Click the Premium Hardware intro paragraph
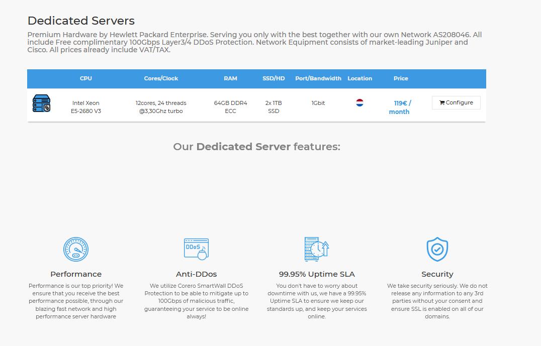This screenshot has height=346, width=541. [x=254, y=42]
